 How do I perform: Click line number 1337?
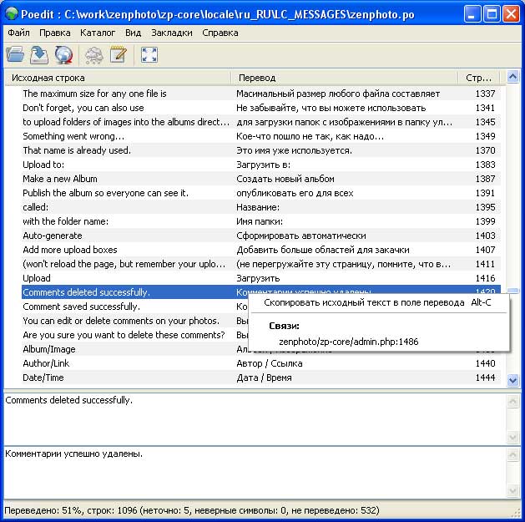485,94
